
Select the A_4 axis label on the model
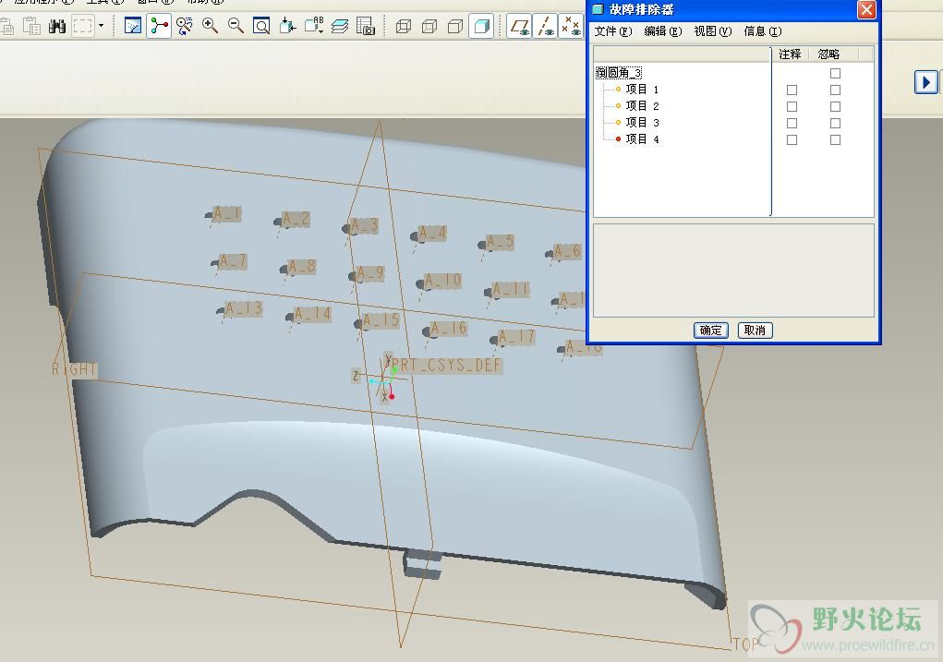tap(433, 233)
